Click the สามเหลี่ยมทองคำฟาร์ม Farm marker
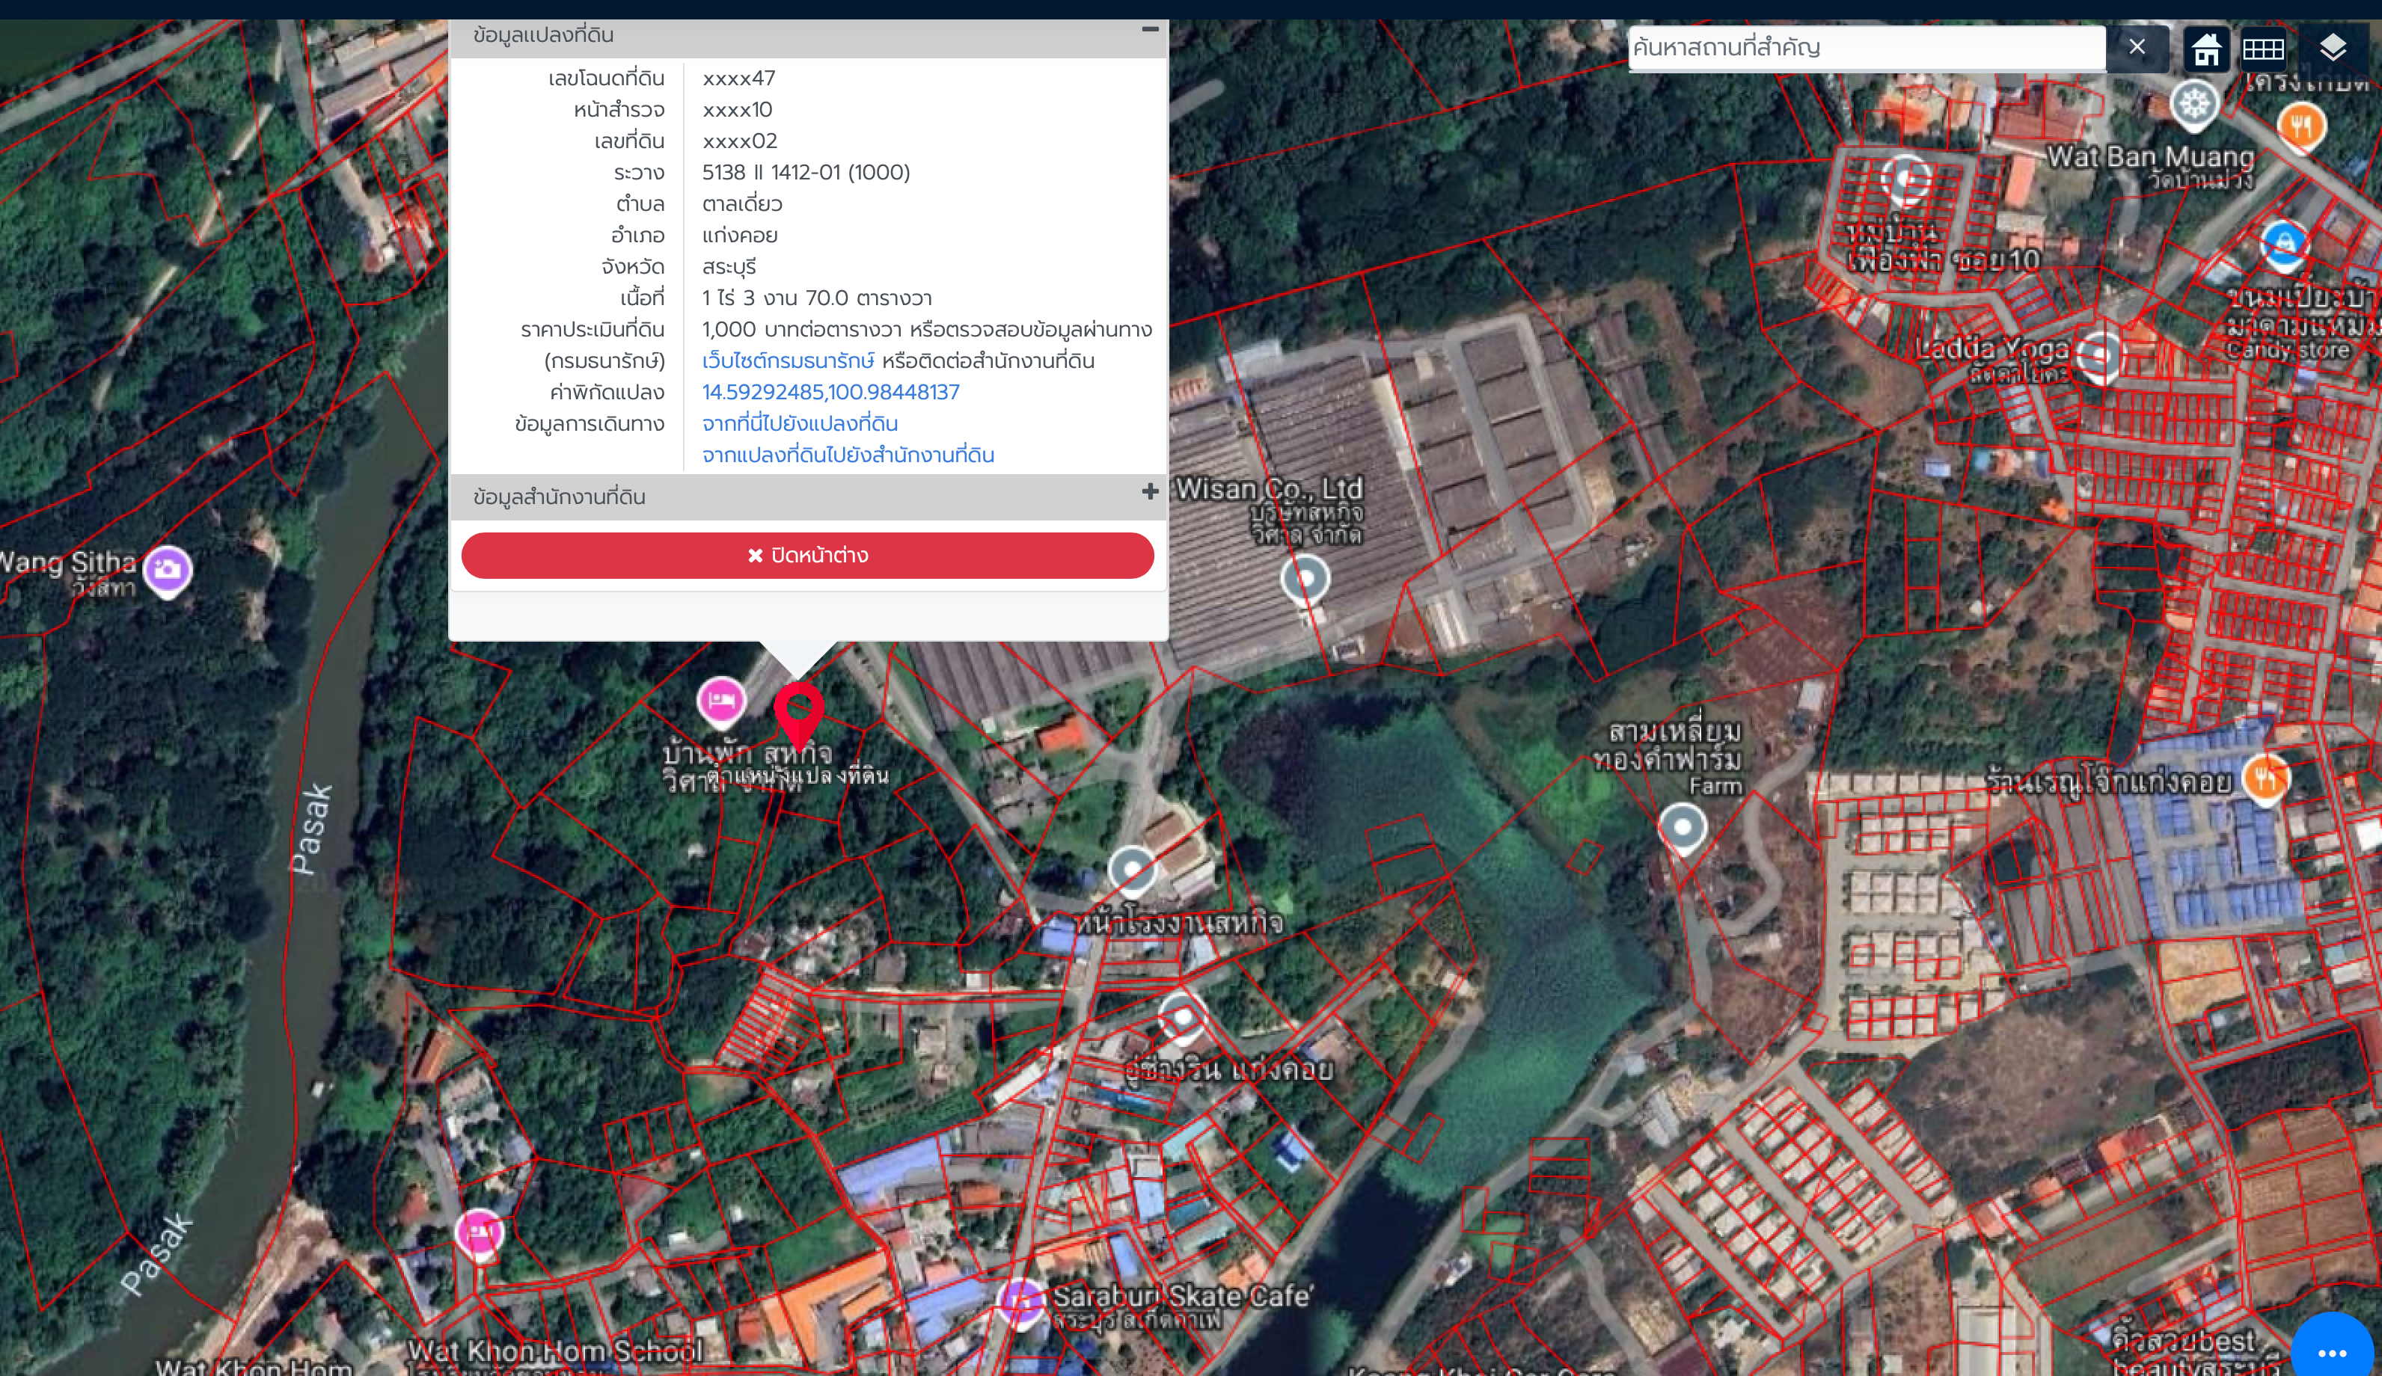 (1683, 828)
